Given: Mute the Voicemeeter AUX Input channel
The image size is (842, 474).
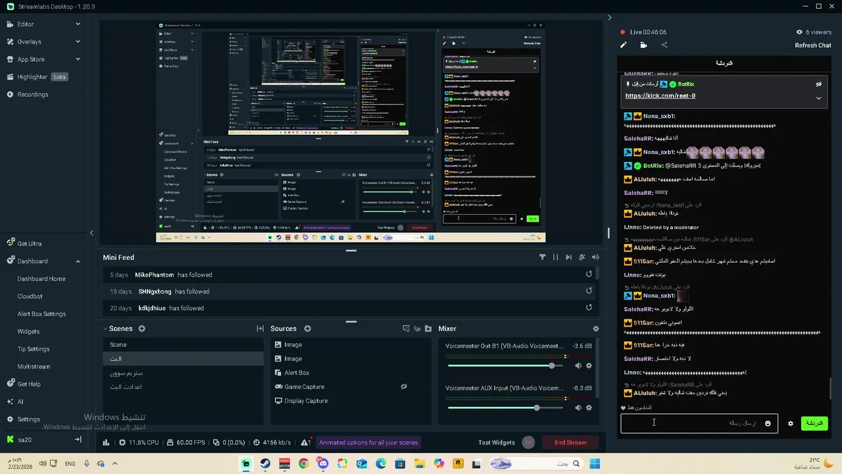Looking at the screenshot, I should point(578,408).
